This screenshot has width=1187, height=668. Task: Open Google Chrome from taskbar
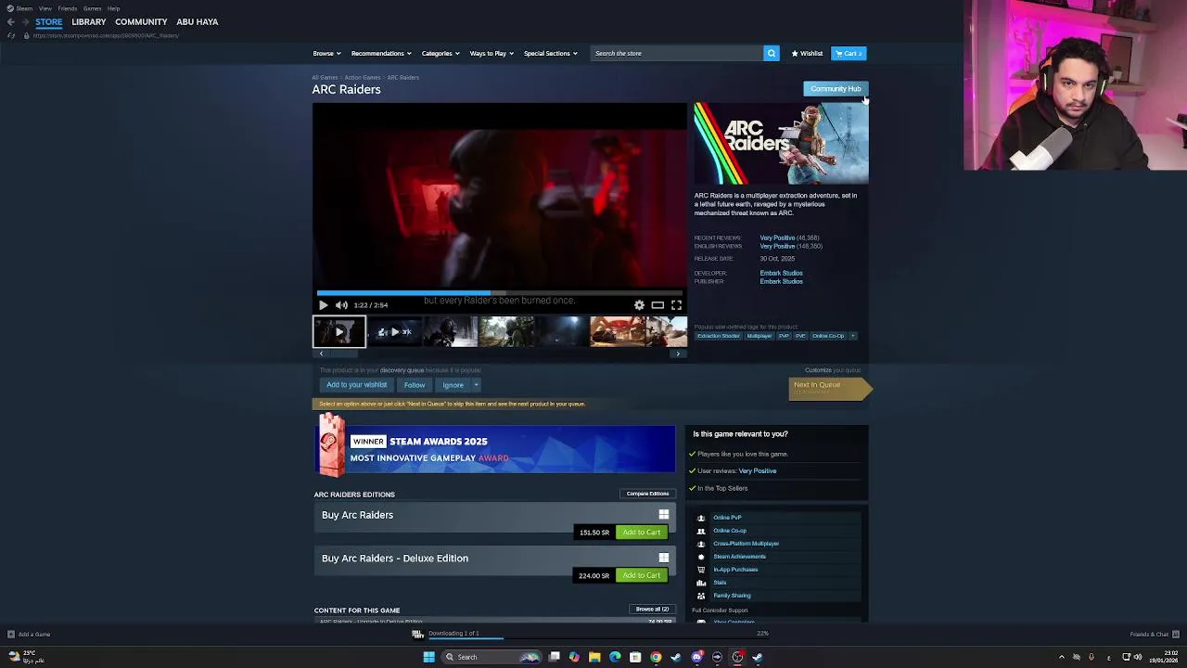pos(656,657)
